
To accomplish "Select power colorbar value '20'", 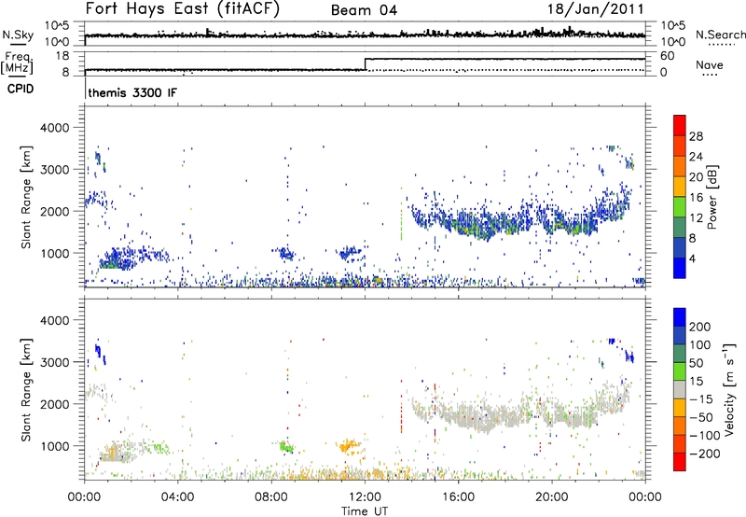I will tap(696, 177).
